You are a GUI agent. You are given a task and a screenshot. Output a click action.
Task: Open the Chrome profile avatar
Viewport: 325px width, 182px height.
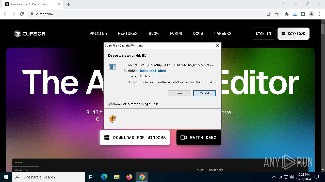[311, 14]
